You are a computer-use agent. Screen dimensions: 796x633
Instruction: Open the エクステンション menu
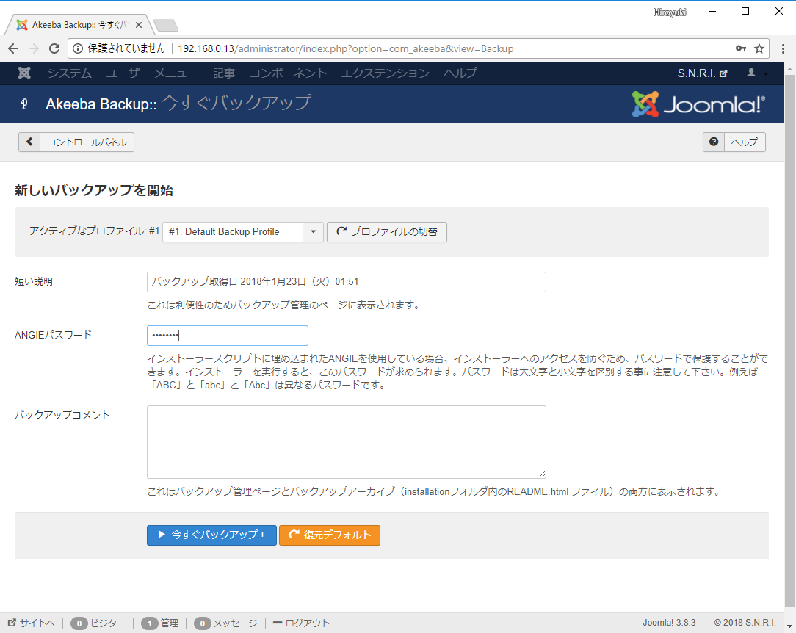(386, 73)
